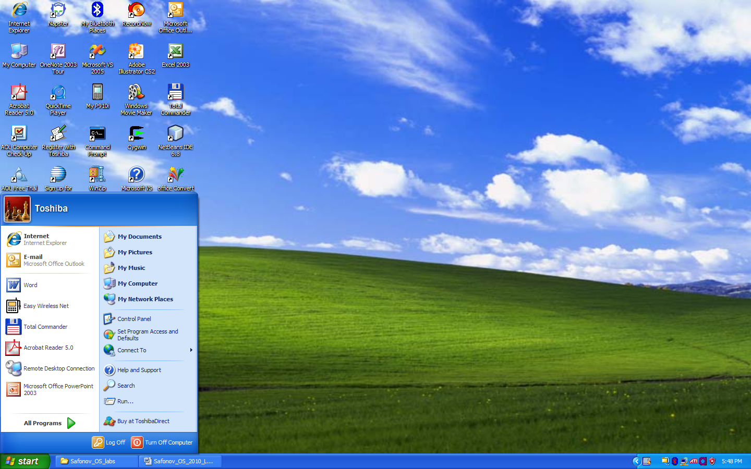Open WinZip desktop shortcut

pyautogui.click(x=97, y=178)
